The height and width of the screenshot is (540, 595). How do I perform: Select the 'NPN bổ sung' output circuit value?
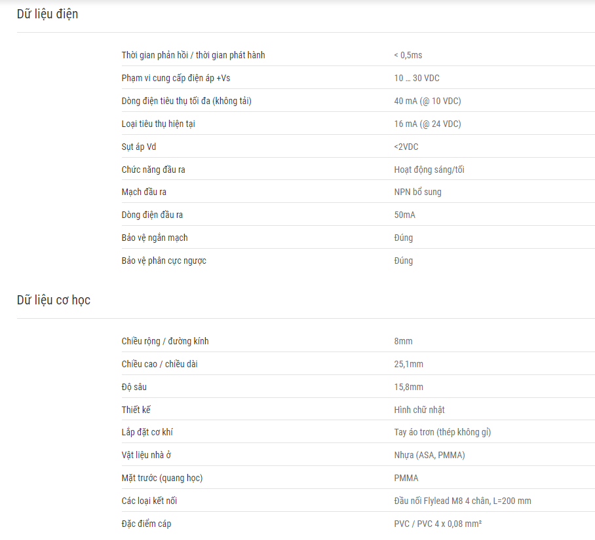click(417, 192)
